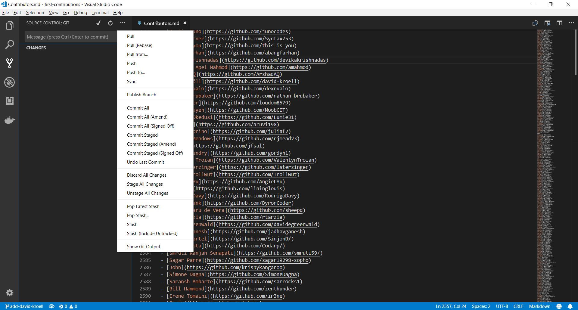Choose Commit Staged (Signed Off) entry
This screenshot has height=310, width=578.
point(155,153)
